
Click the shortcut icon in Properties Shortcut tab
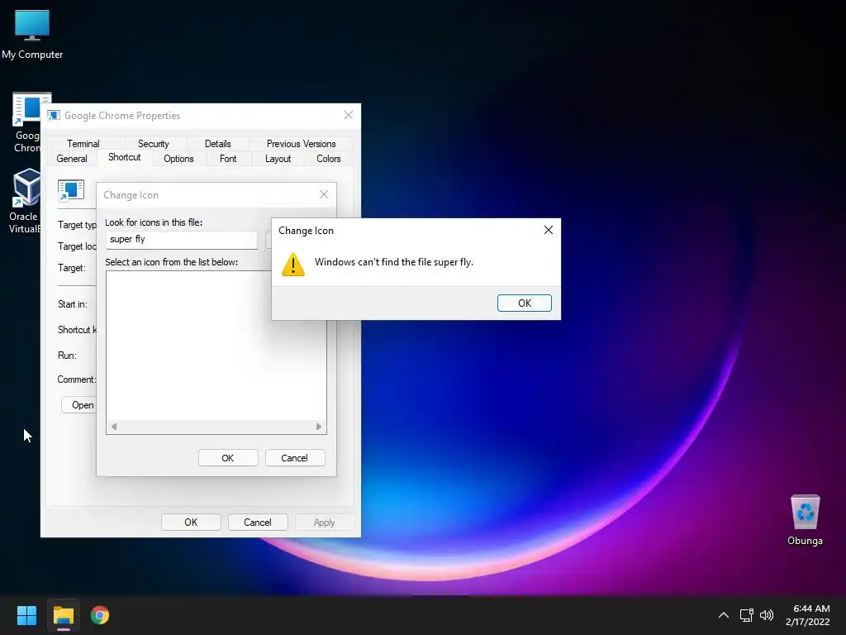(x=71, y=191)
